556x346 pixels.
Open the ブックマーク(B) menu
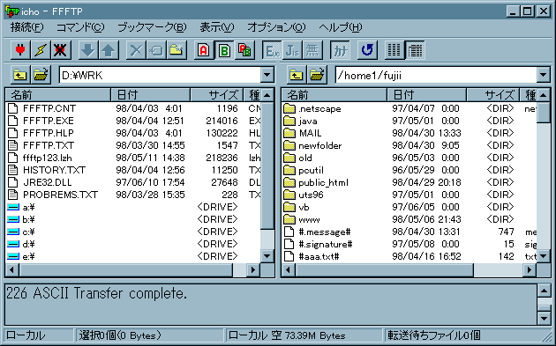point(152,27)
